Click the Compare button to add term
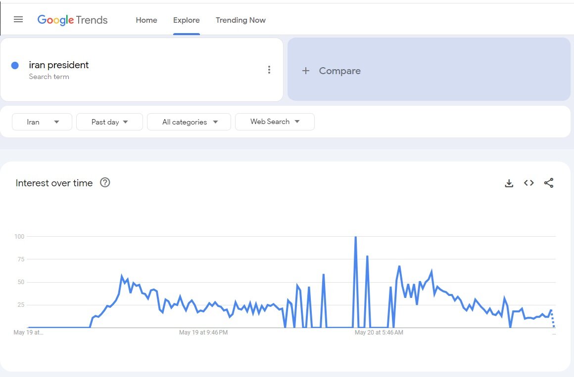The height and width of the screenshot is (377, 574). pyautogui.click(x=339, y=71)
